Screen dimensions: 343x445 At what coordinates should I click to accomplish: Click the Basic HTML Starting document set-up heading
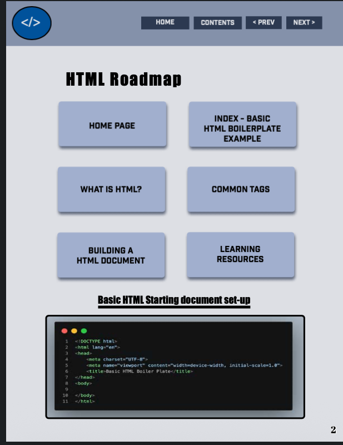click(x=174, y=300)
